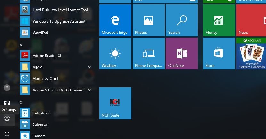Select 'Calendar' label in app list

(x=40, y=125)
